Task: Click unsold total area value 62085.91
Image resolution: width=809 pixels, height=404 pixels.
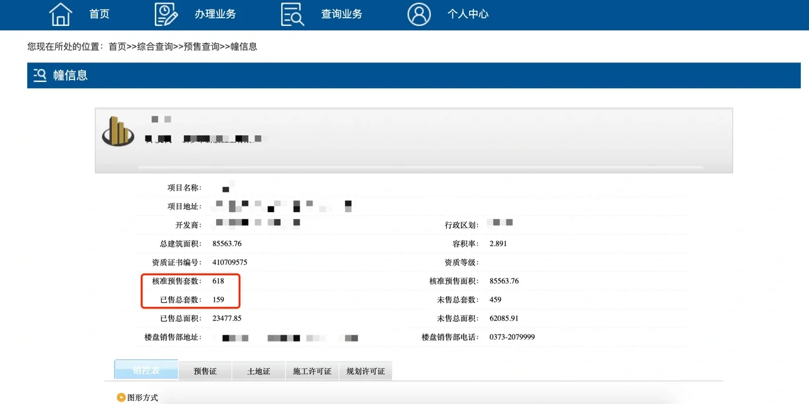Action: 504,318
